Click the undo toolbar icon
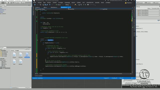The height and width of the screenshot is (90, 160). (x=50, y=5)
